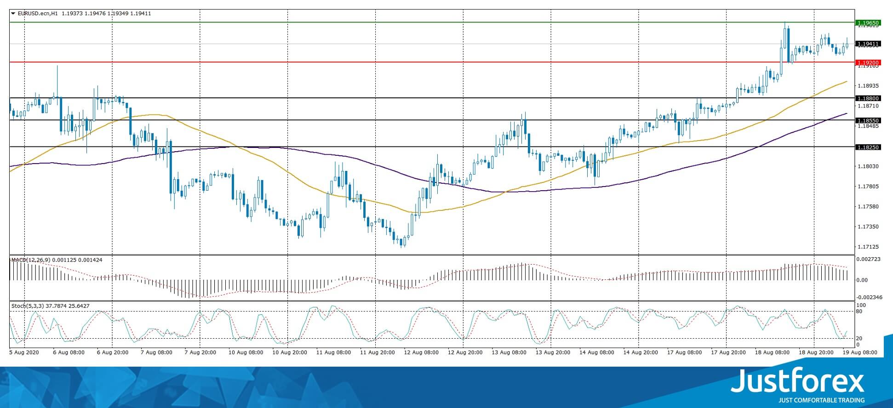Click the Stochastic scale value 80
The image size is (893, 408).
tap(860, 312)
